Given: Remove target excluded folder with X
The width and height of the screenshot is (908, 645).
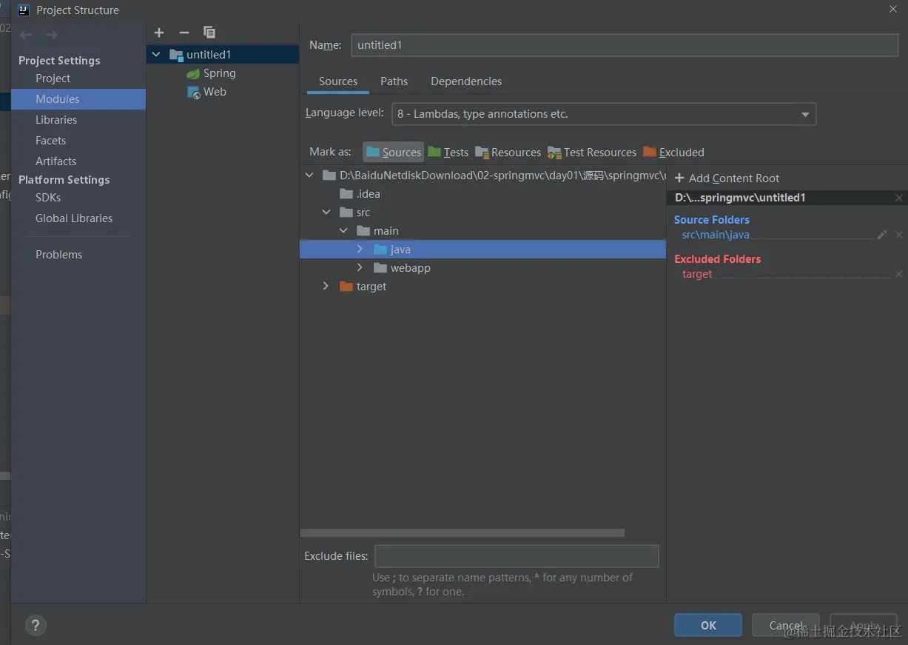Looking at the screenshot, I should tap(899, 274).
